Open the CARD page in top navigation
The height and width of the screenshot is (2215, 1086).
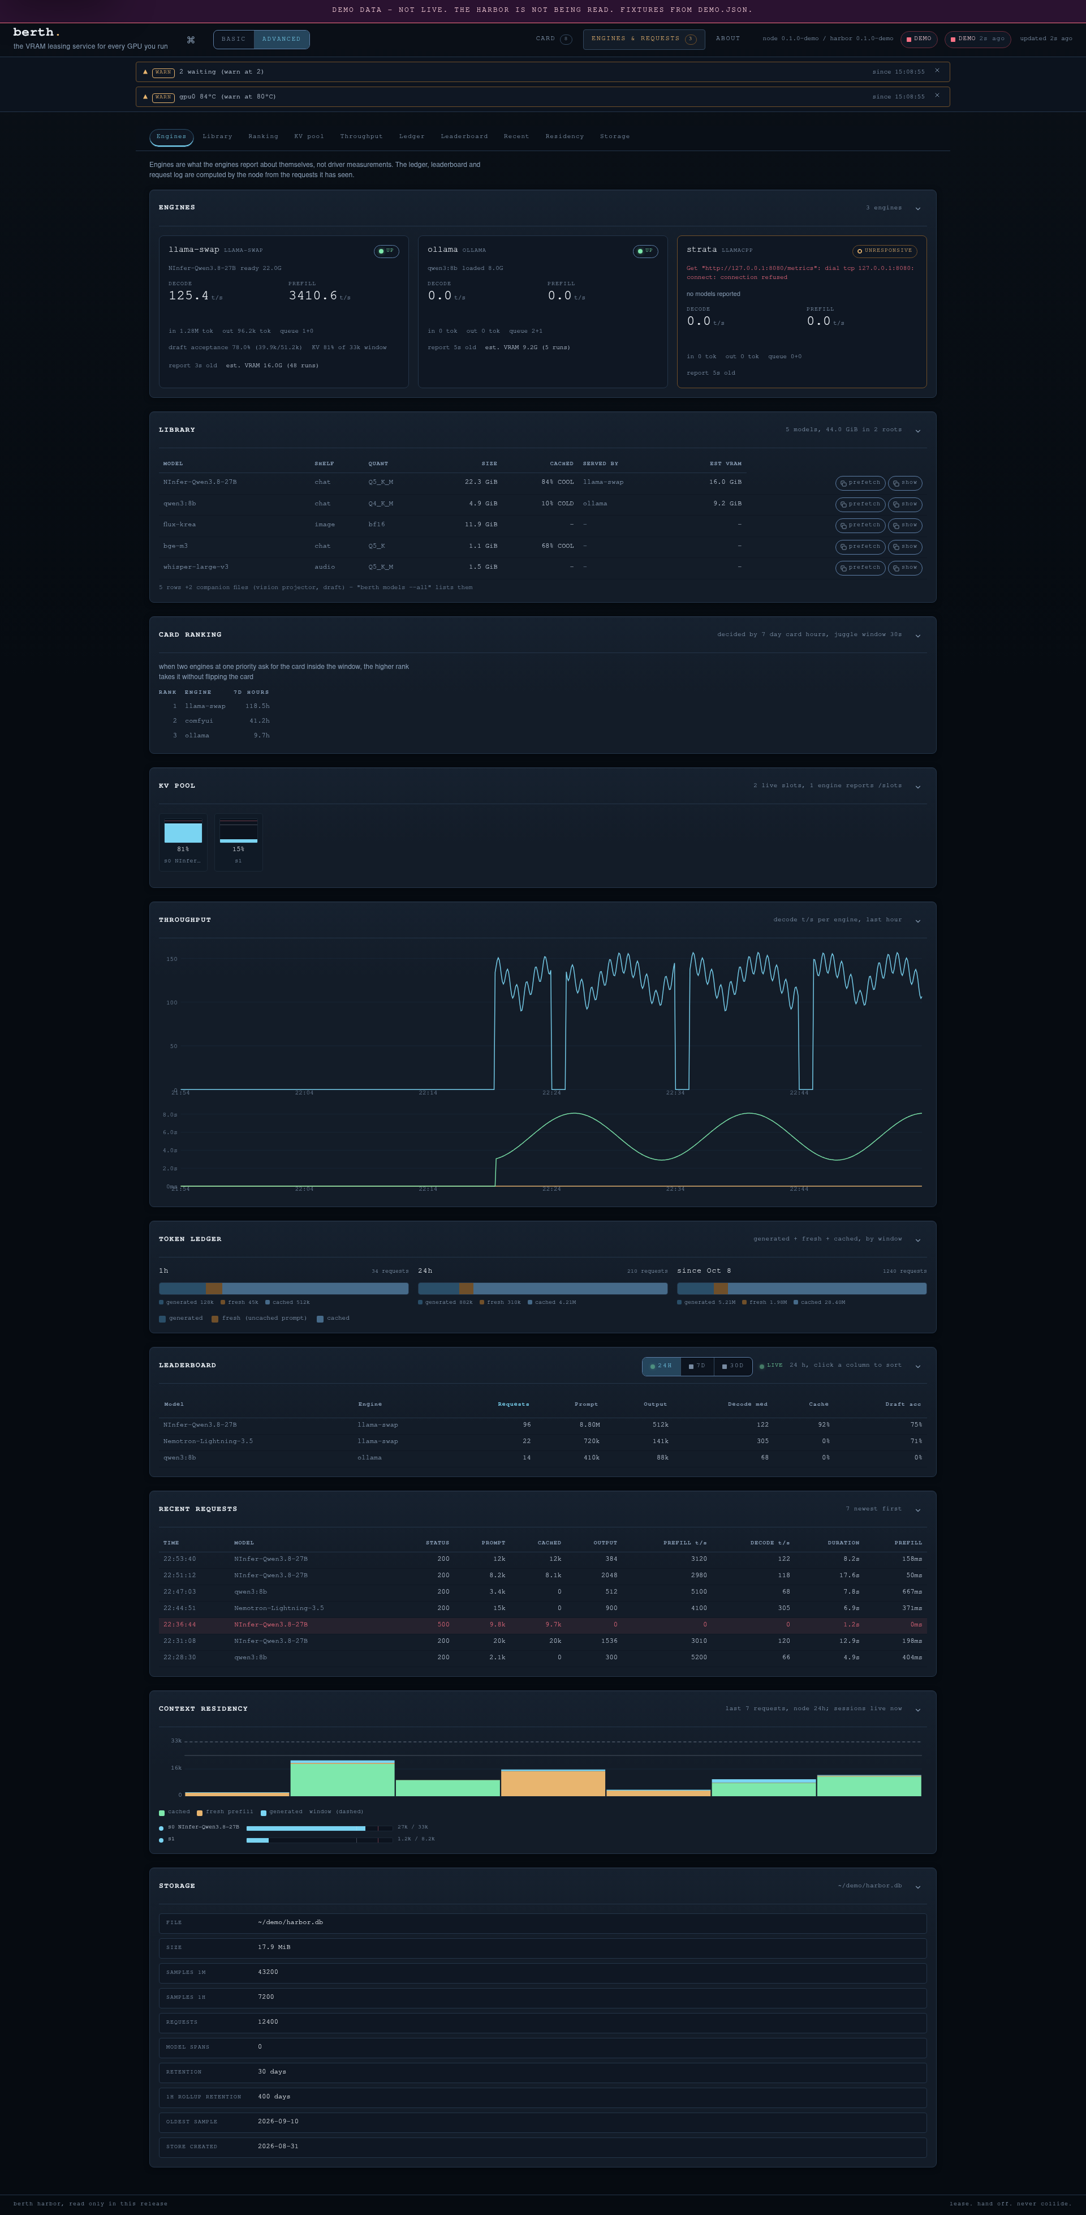point(553,38)
